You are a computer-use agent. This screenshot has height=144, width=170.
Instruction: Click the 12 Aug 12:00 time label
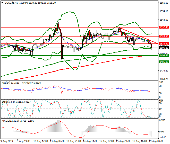pyautogui.click(x=41, y=141)
